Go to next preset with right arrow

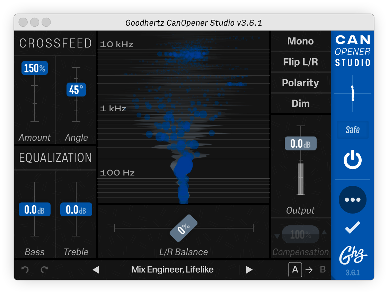pyautogui.click(x=249, y=269)
